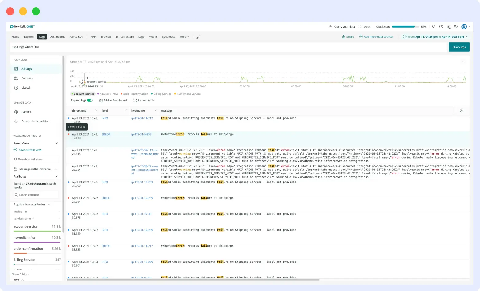This screenshot has height=291, width=480.
Task: Open the More navigation dropdown
Action: (184, 37)
